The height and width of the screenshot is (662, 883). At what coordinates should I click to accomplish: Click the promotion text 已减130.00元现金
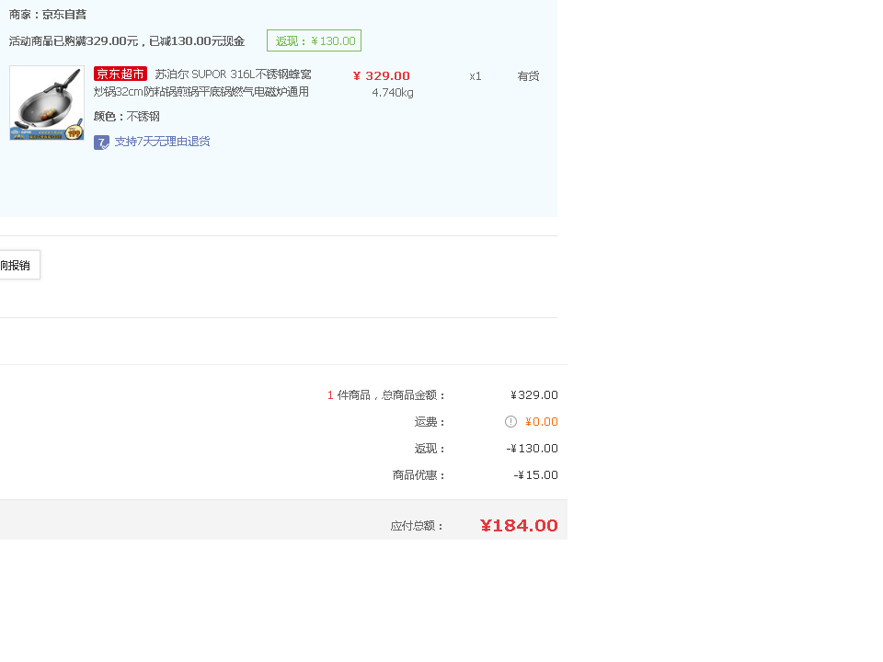[197, 41]
